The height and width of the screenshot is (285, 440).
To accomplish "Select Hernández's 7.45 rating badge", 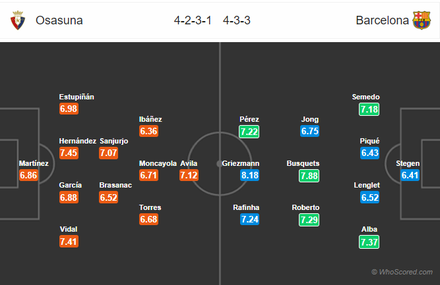I will click(69, 153).
